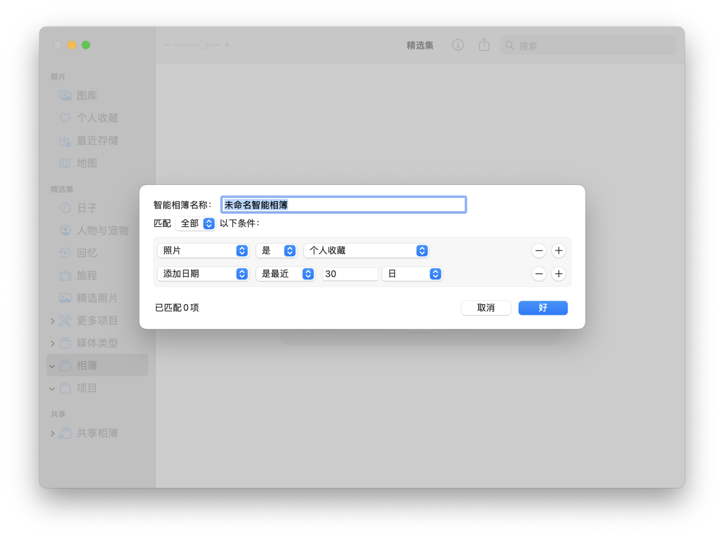Select 图库 label in sidebar
This screenshot has height=540, width=724.
87,95
